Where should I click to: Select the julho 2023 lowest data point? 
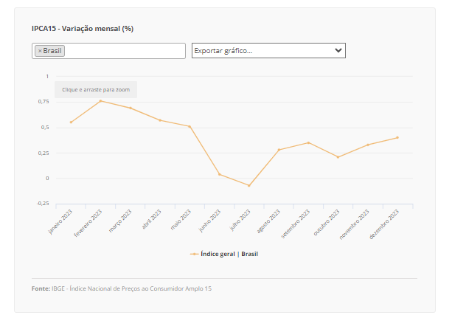coord(249,185)
